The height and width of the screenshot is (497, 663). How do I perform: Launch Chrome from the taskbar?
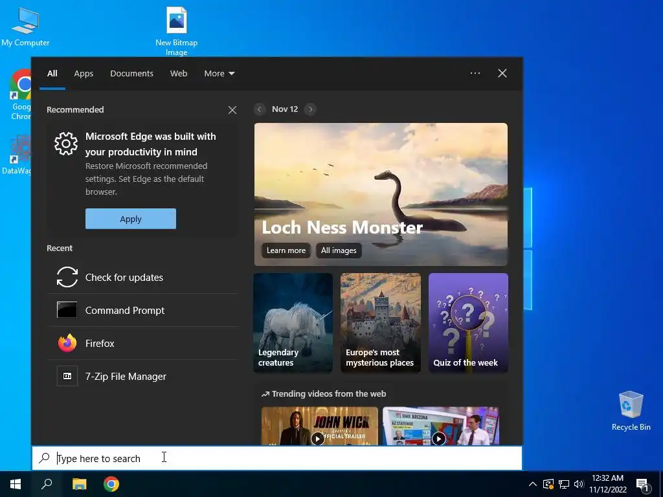[111, 484]
